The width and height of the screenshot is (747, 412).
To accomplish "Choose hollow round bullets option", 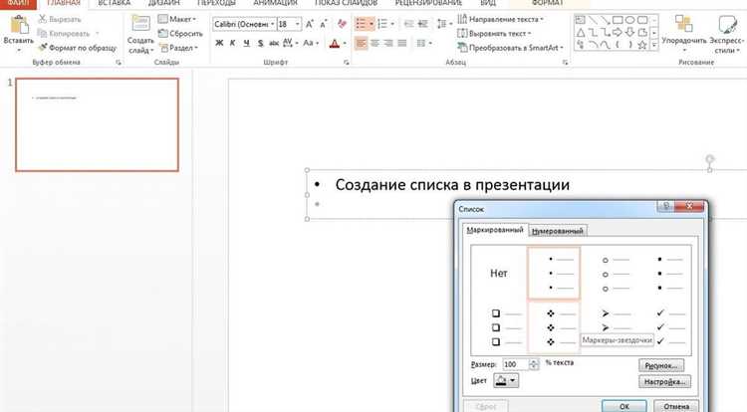I will 616,274.
